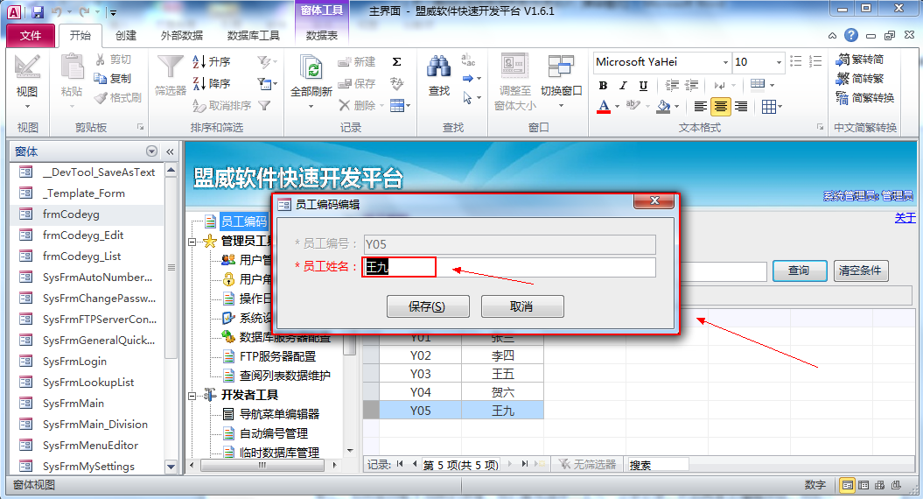Click the record 搜索 search box
The width and height of the screenshot is (923, 499).
[x=658, y=464]
